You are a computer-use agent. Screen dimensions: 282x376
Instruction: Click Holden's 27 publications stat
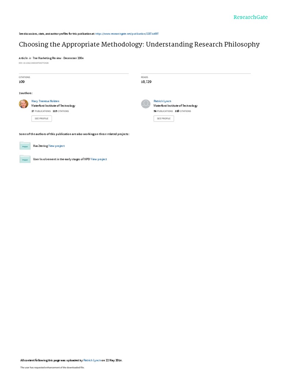pyautogui.click(x=41, y=111)
